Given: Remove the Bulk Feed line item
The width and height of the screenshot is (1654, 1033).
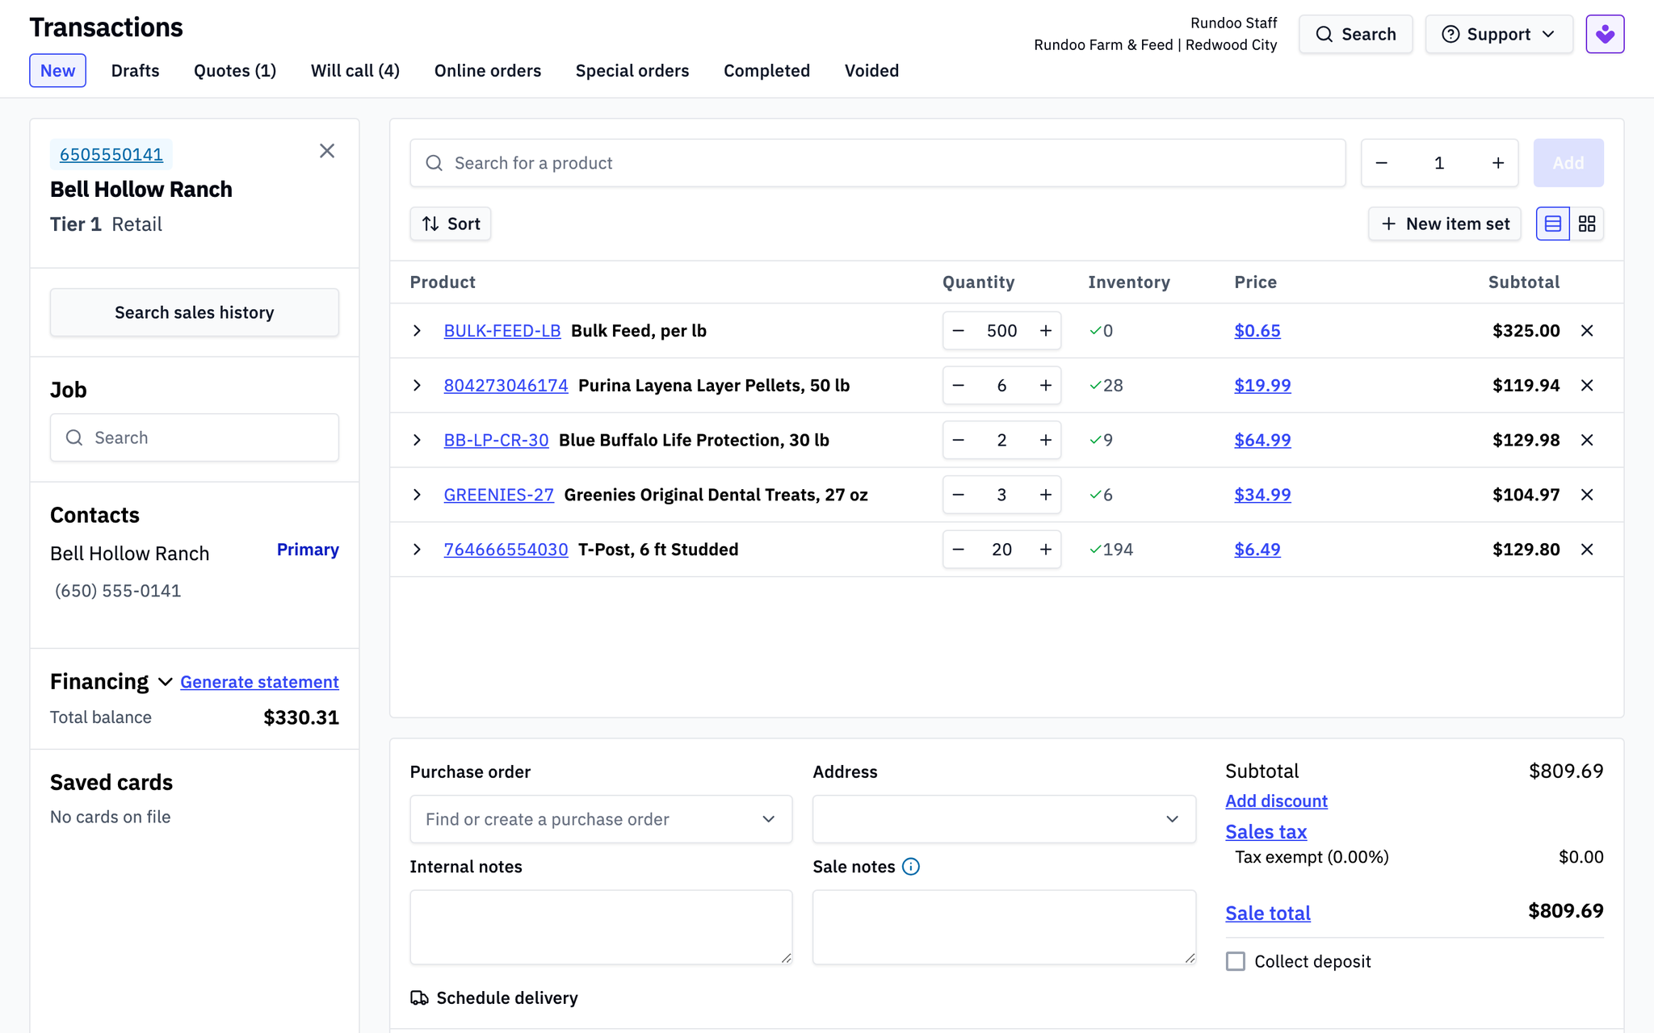Looking at the screenshot, I should coord(1587,331).
